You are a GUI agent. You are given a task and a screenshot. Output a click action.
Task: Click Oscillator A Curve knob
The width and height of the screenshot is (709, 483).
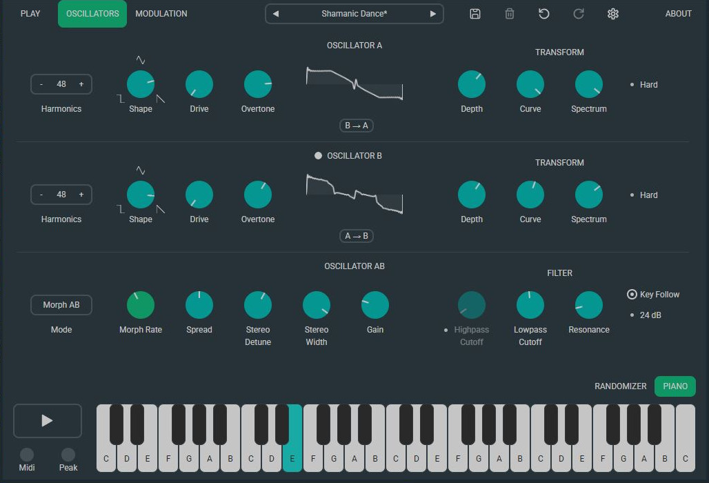coord(530,84)
